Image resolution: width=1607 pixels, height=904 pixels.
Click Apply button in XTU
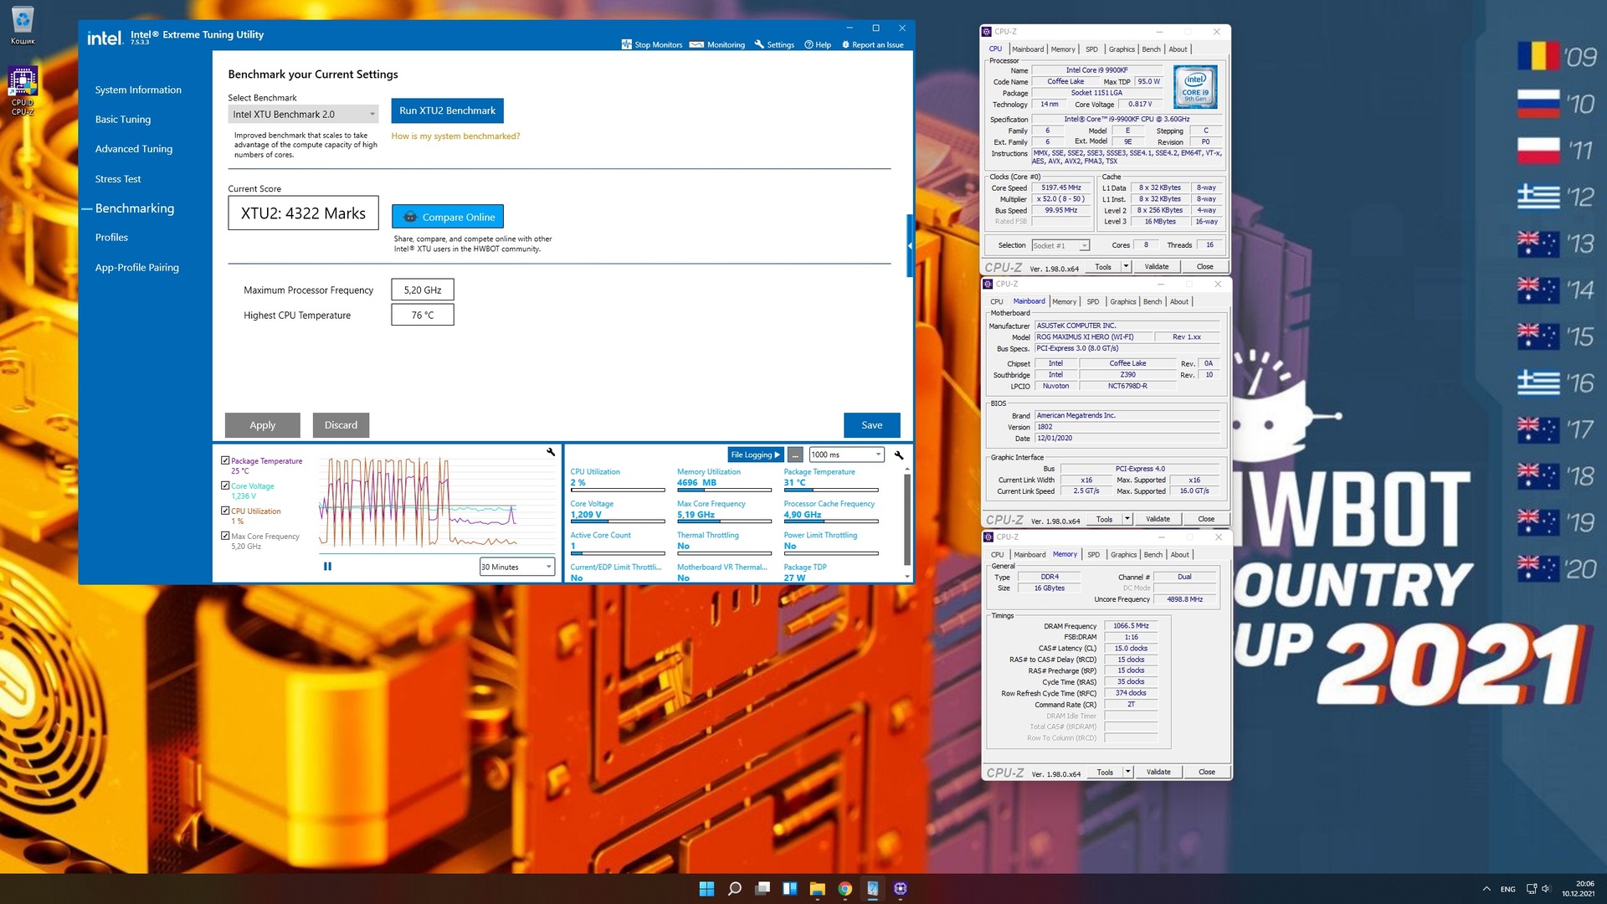pyautogui.click(x=262, y=425)
